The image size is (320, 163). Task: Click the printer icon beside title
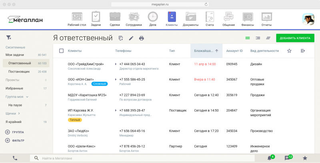[141, 38]
